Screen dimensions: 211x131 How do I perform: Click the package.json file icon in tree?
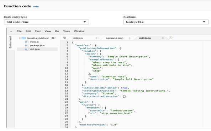(26, 45)
